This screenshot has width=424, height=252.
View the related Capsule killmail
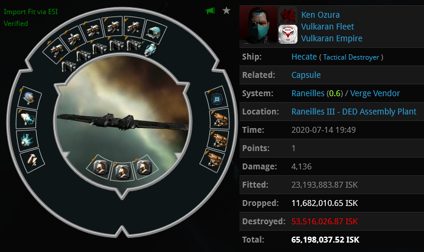pyautogui.click(x=306, y=75)
